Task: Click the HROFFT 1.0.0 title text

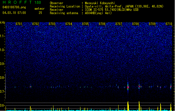Action: click(x=22, y=2)
